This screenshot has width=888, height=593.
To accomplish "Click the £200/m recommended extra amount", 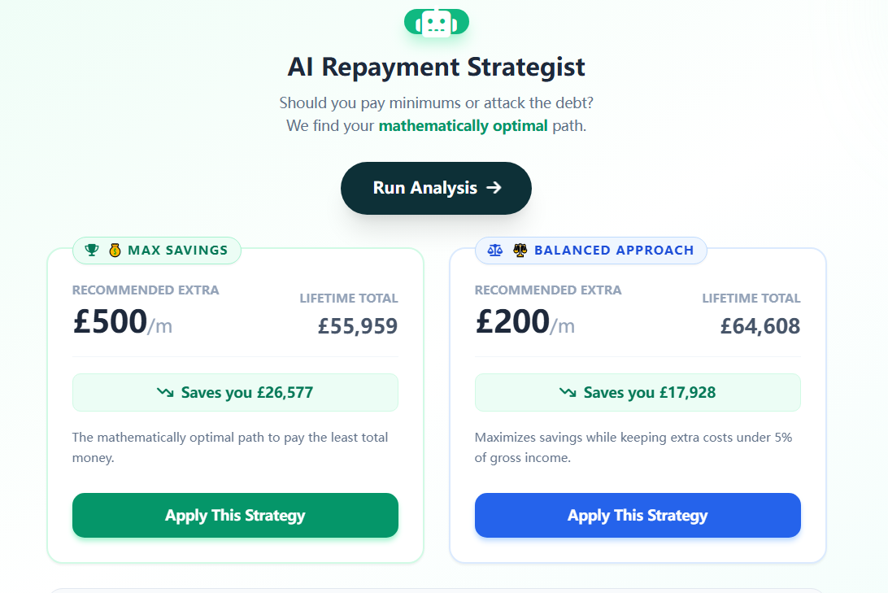I will tap(525, 323).
